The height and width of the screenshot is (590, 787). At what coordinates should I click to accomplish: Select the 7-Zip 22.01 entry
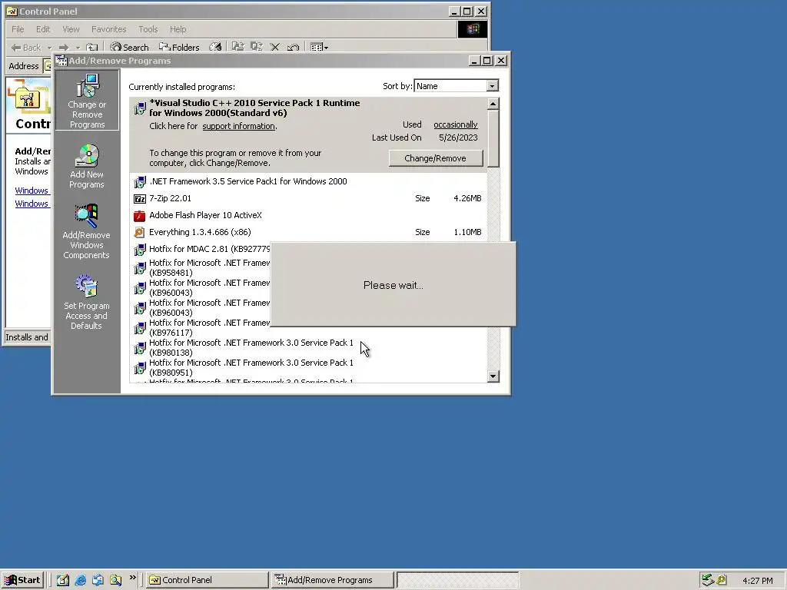click(308, 199)
